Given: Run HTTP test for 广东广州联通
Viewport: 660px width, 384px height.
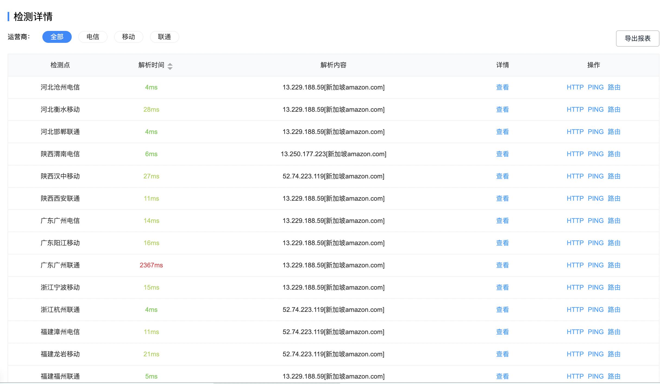Looking at the screenshot, I should 575,265.
